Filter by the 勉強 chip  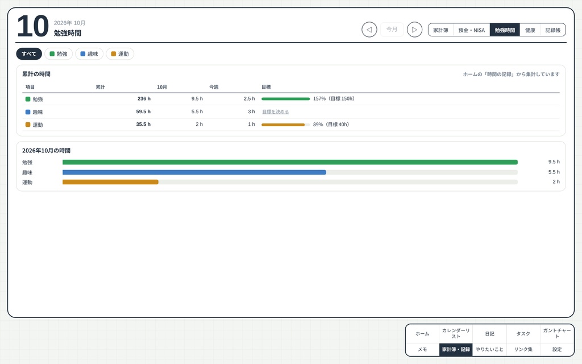59,54
